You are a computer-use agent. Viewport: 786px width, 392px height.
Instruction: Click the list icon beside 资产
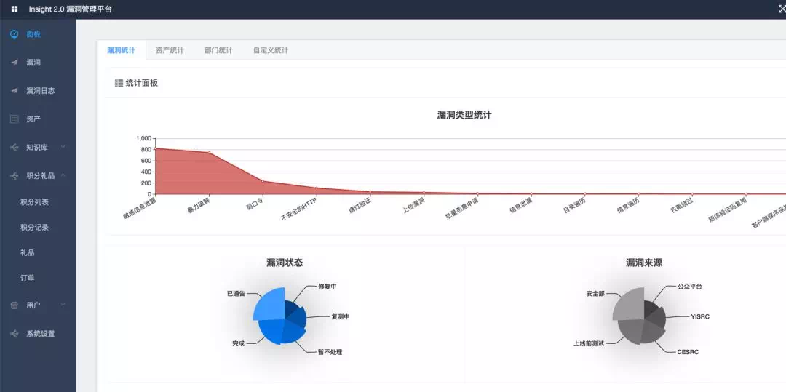(x=15, y=119)
